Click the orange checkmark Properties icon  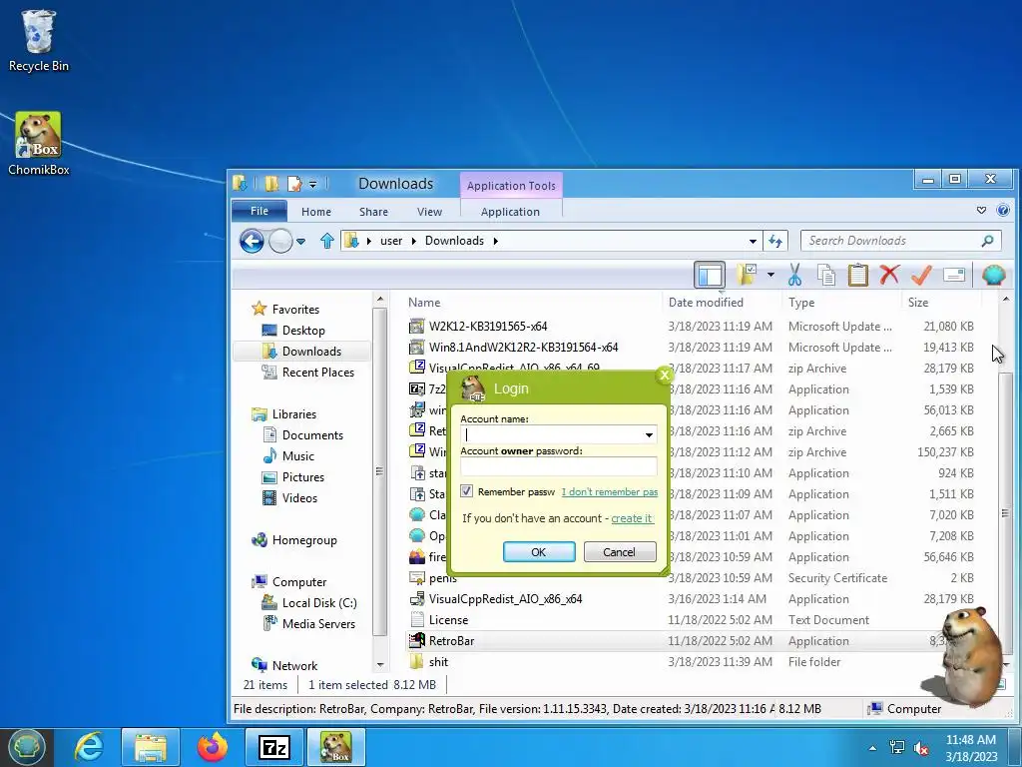coord(921,276)
